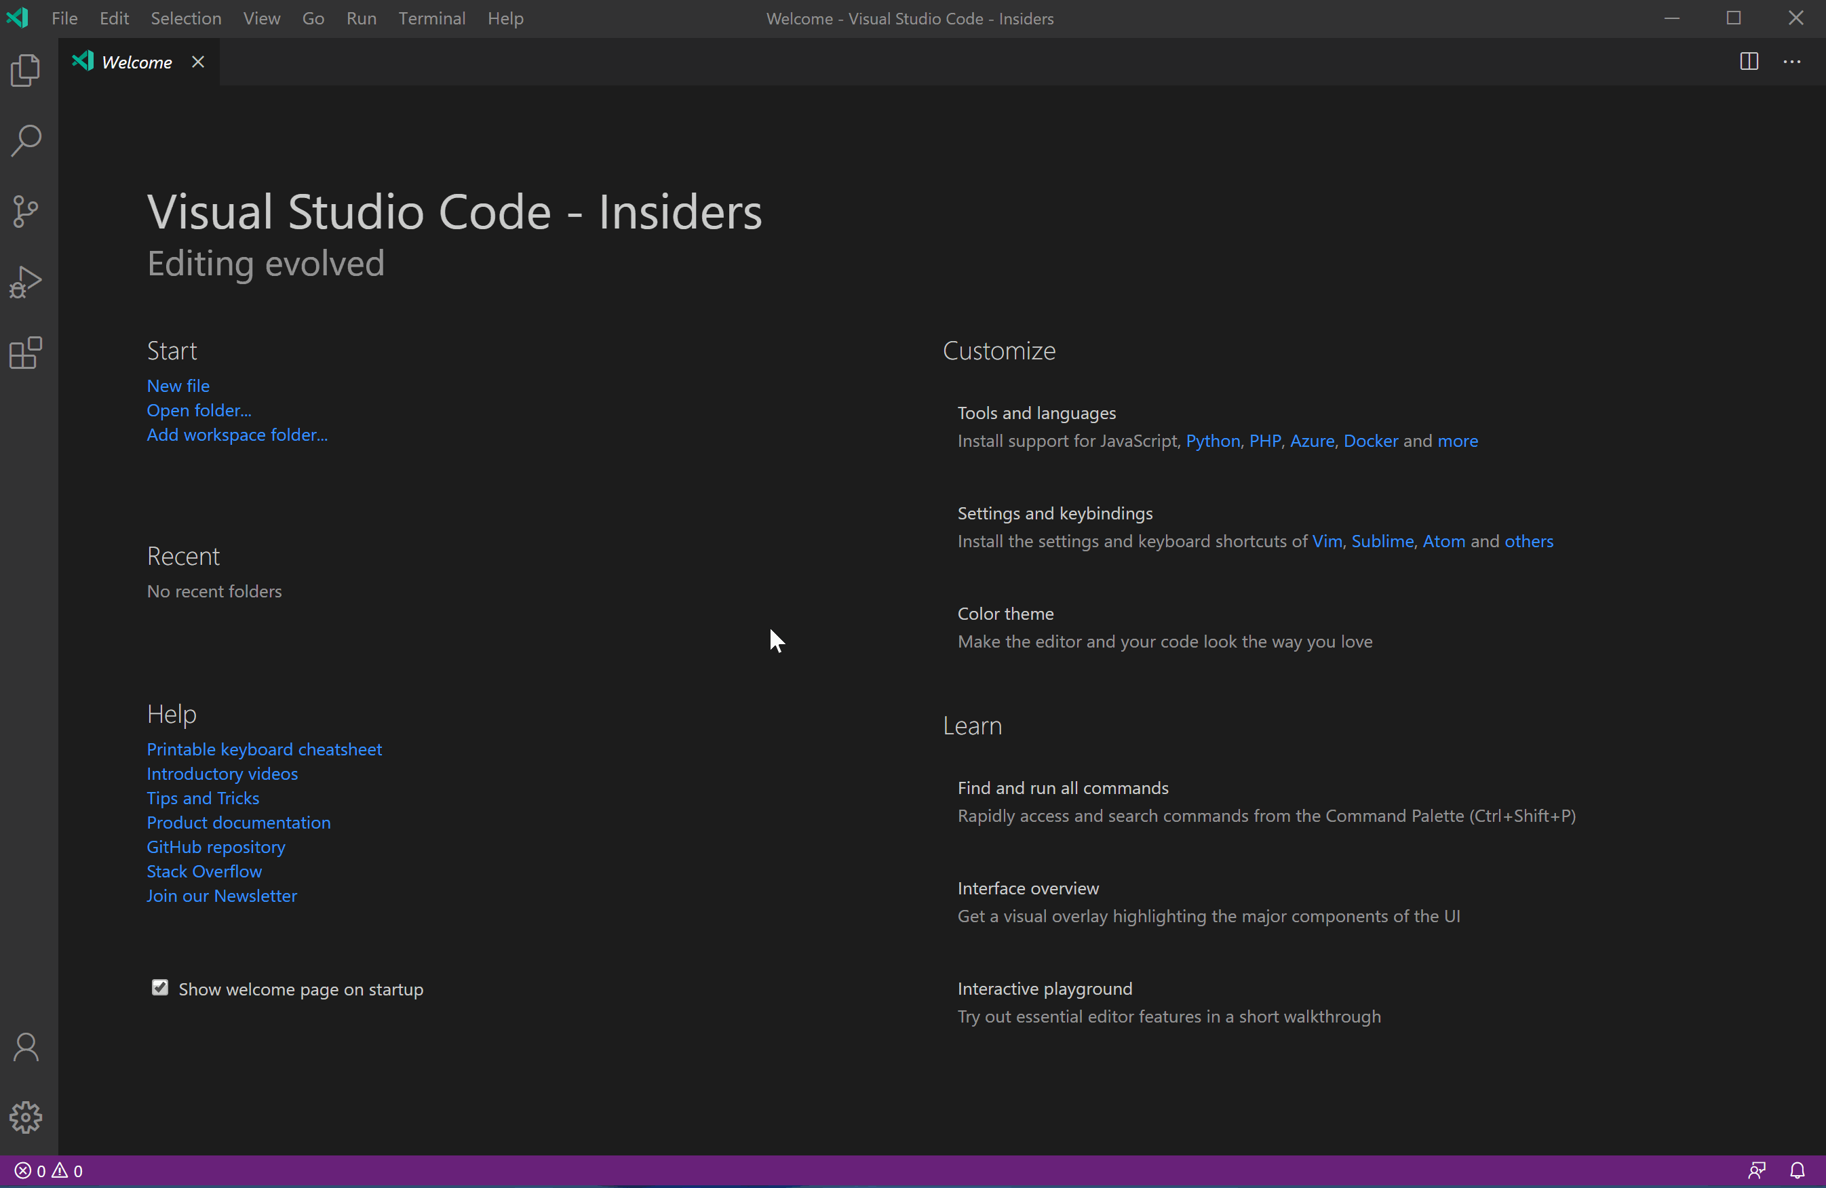Open the Extensions view icon

(26, 353)
